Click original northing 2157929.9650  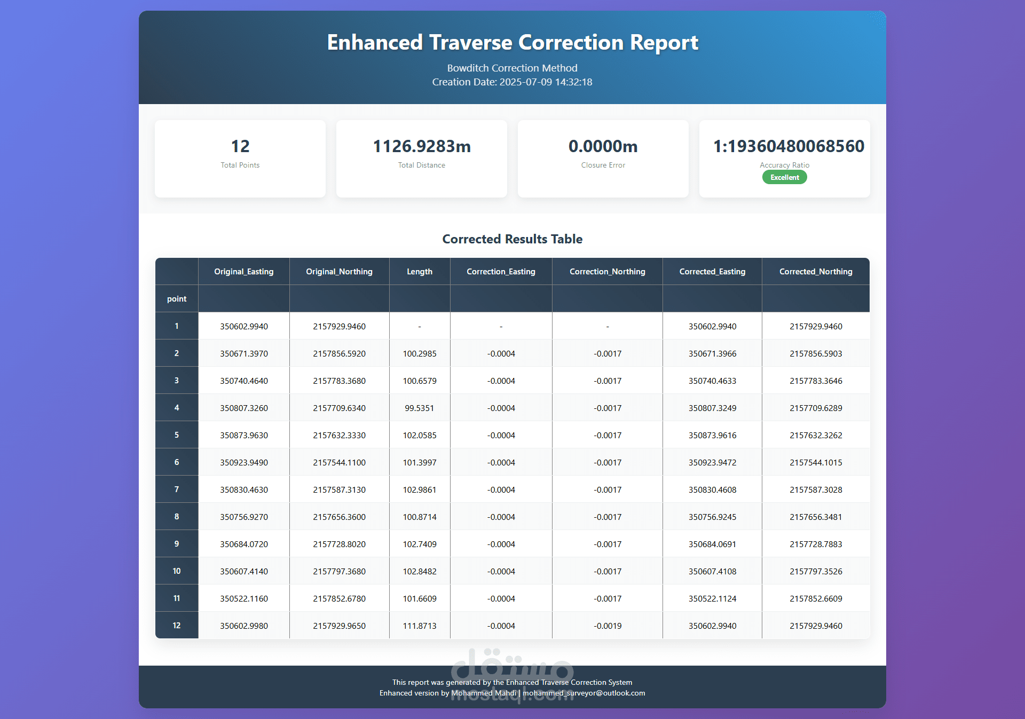(340, 626)
